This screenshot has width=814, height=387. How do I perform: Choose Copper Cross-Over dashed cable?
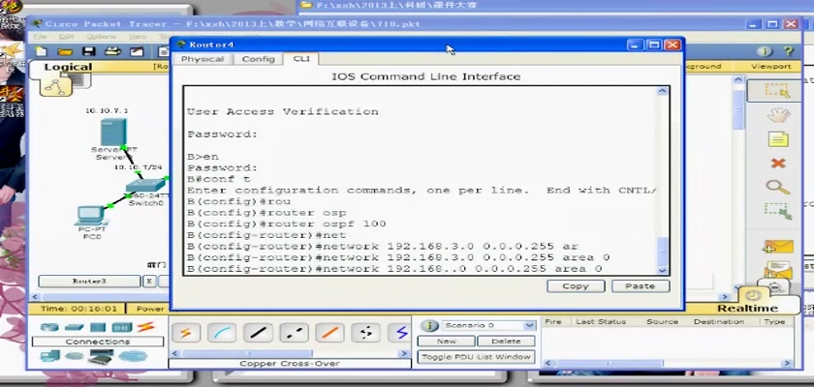coord(294,333)
